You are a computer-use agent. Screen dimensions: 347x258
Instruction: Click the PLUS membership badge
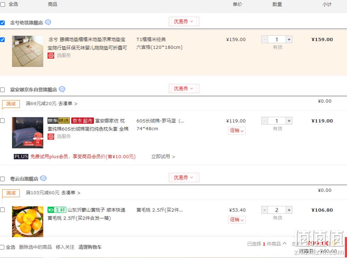point(21,157)
